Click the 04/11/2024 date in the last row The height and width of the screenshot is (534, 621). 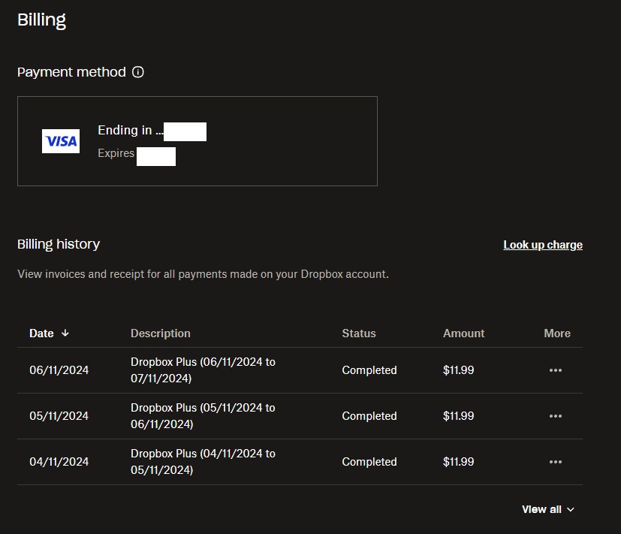[x=59, y=462]
